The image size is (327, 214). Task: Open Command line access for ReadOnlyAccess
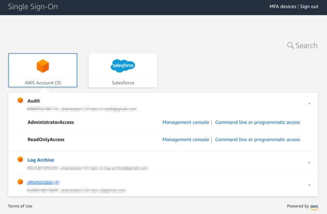click(x=258, y=139)
